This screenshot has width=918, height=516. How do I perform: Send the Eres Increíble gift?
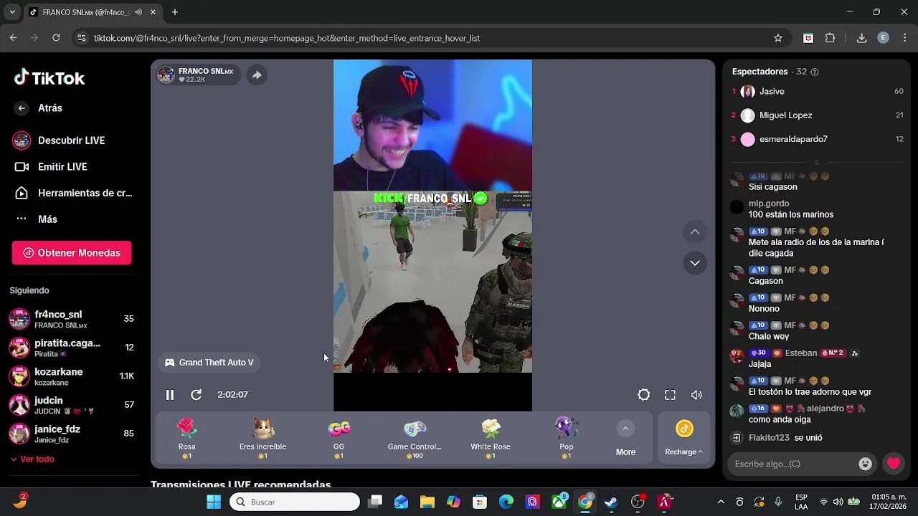[262, 438]
